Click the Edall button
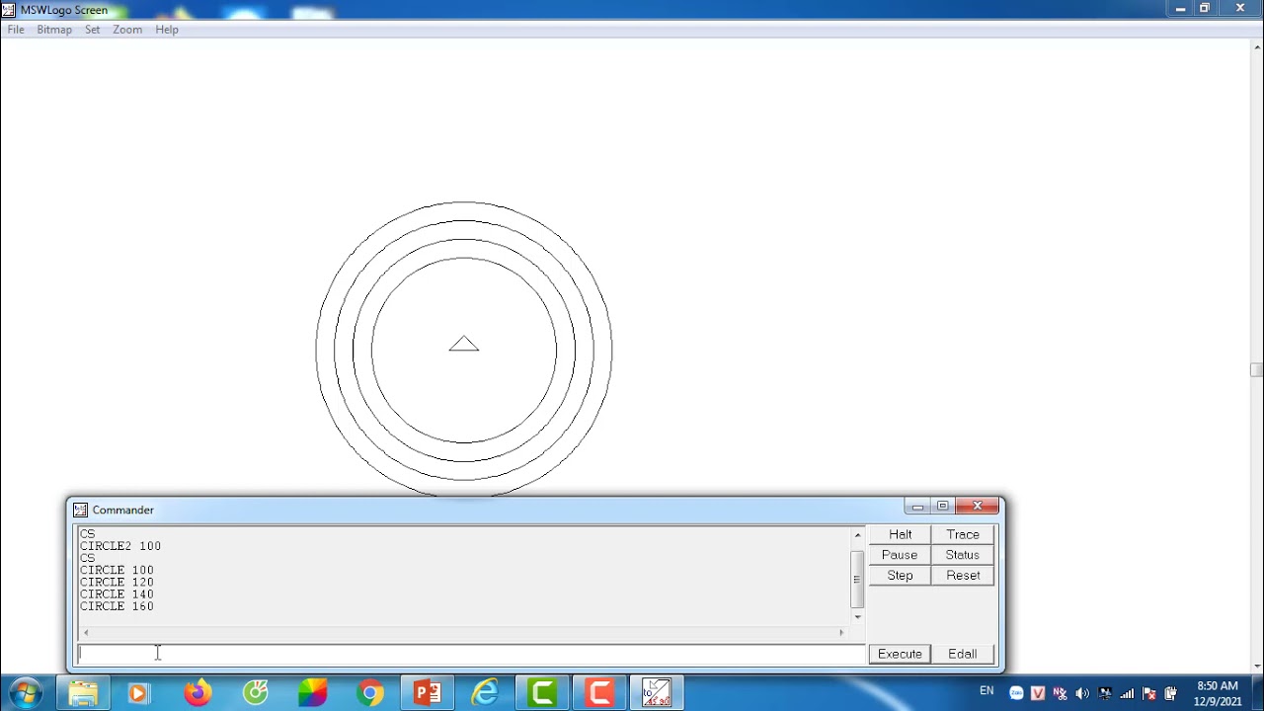Screen dimensions: 1264x711 pos(963,654)
